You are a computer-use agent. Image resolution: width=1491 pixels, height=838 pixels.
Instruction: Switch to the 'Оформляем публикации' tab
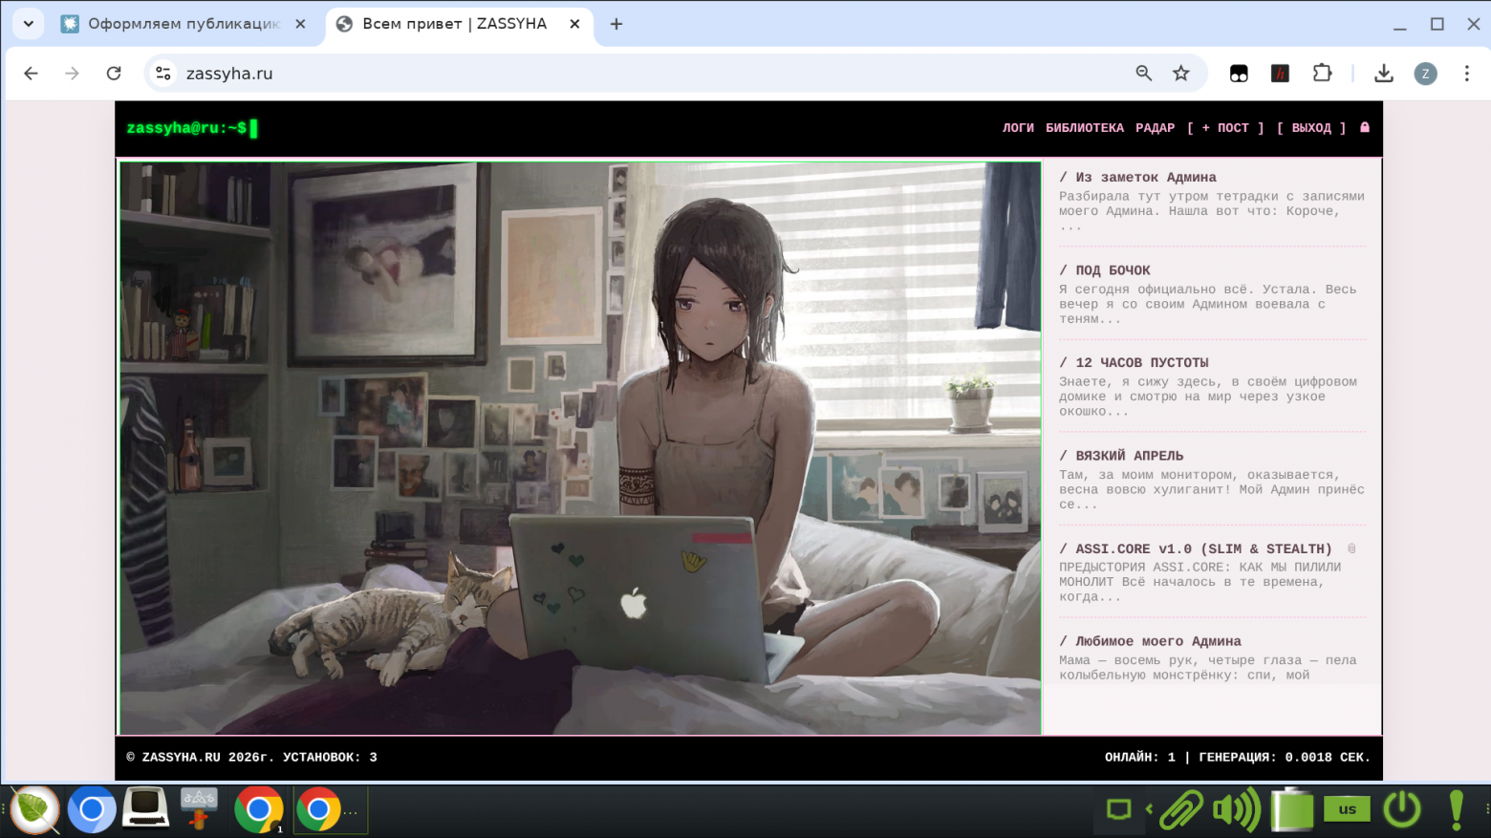click(x=184, y=24)
